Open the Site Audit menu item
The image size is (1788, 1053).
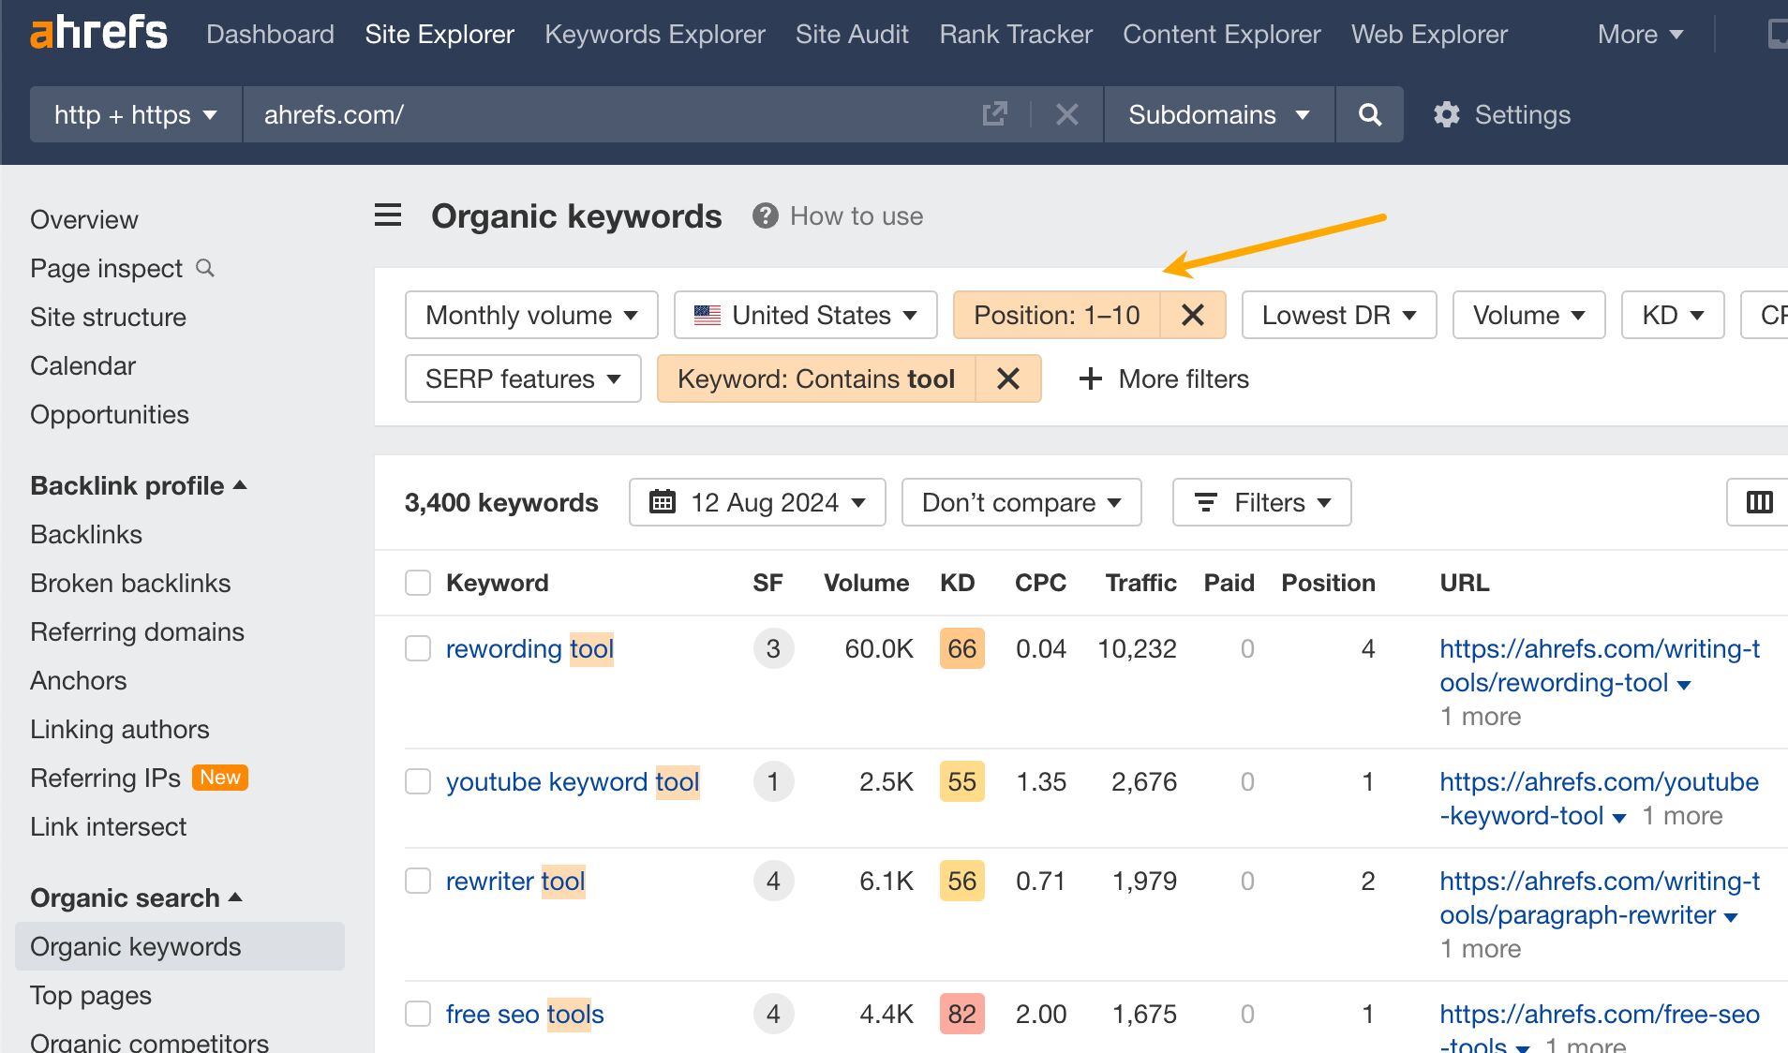pyautogui.click(x=851, y=34)
